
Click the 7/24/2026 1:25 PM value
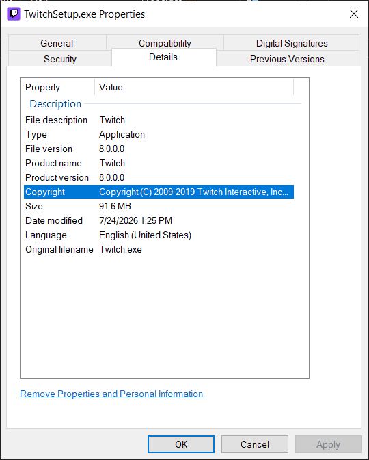(x=135, y=220)
